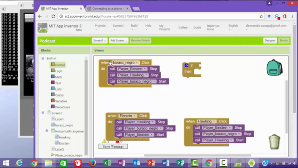The width and height of the screenshot is (298, 168).
Task: Open PowerPoint from the taskbar
Action: point(151,163)
